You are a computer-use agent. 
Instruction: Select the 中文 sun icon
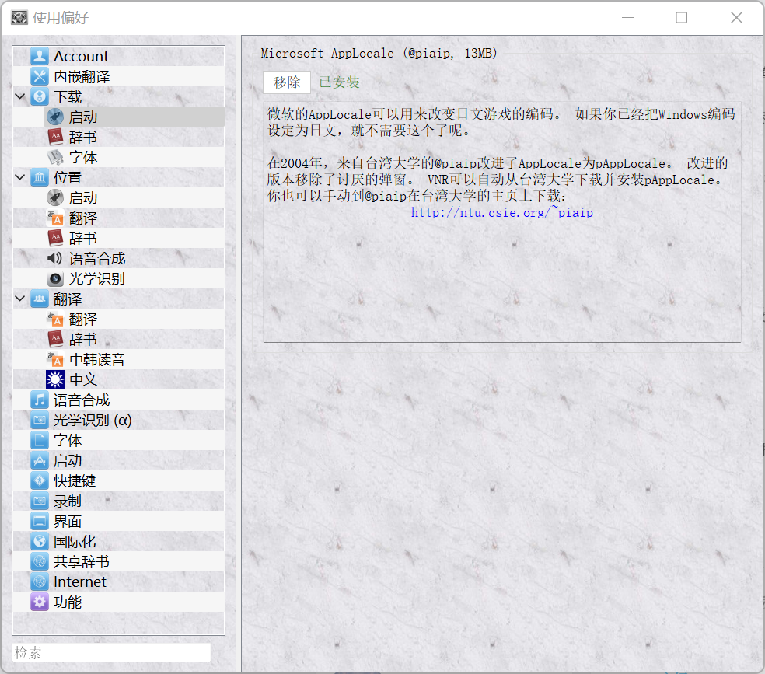point(55,379)
